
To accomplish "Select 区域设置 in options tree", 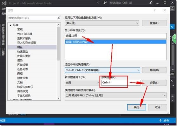I will tap(23, 65).
